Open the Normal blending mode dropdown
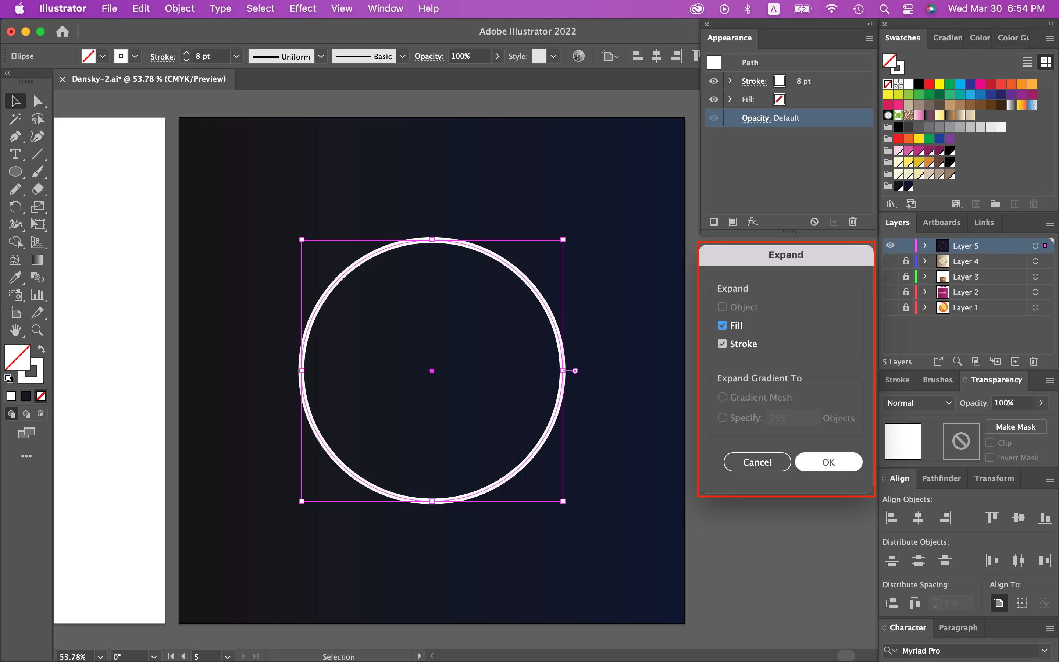The width and height of the screenshot is (1059, 662). [x=919, y=403]
